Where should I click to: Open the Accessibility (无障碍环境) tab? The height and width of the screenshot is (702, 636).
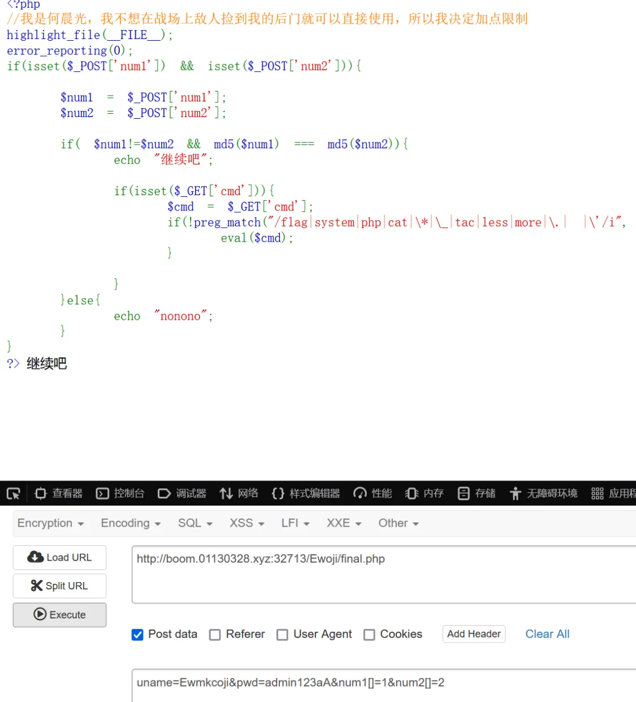pos(543,493)
